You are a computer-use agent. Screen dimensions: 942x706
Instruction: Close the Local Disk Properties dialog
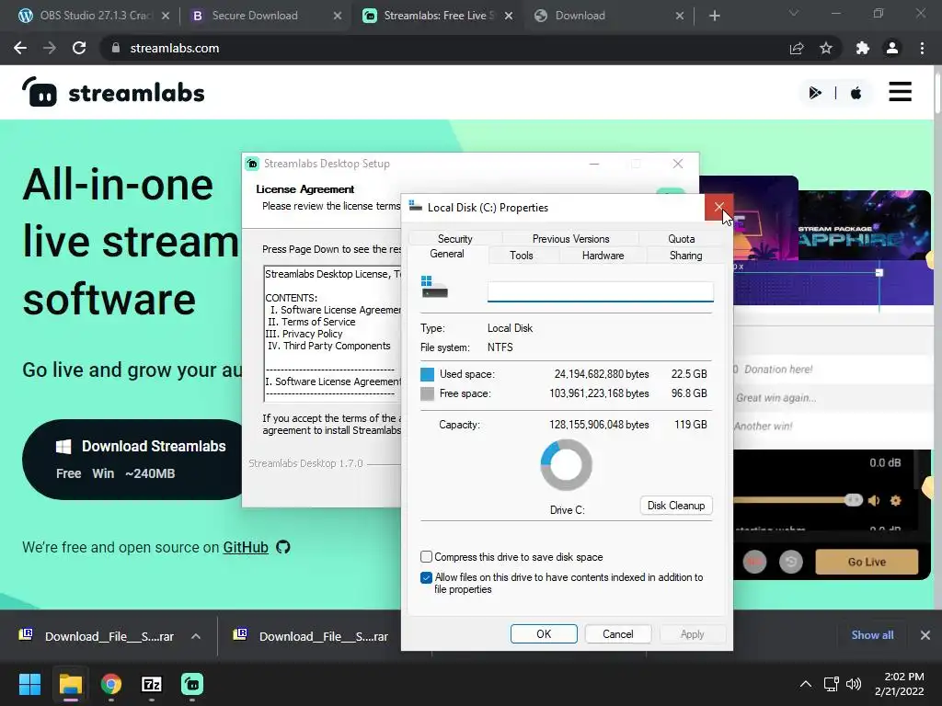718,208
